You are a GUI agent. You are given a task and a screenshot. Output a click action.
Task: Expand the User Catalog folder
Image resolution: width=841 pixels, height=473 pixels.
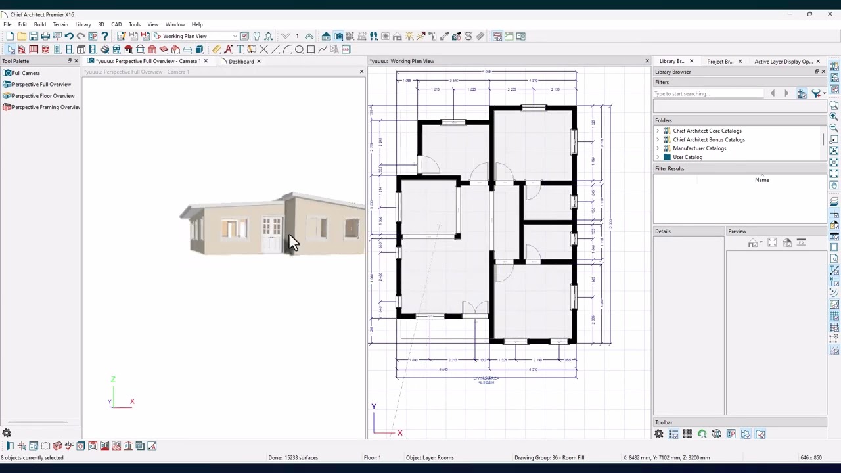tap(658, 157)
